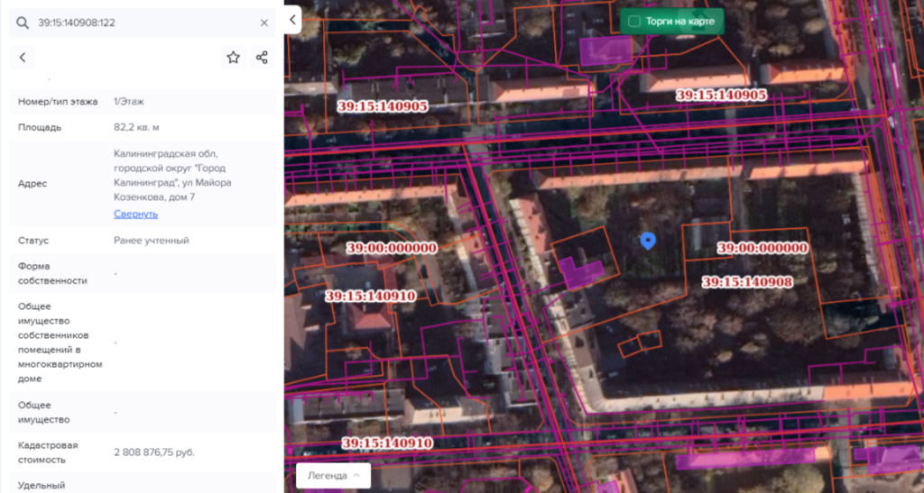Viewport: 924px width, 493px height.
Task: Click the Номер/тип этажа row
Action: click(142, 102)
